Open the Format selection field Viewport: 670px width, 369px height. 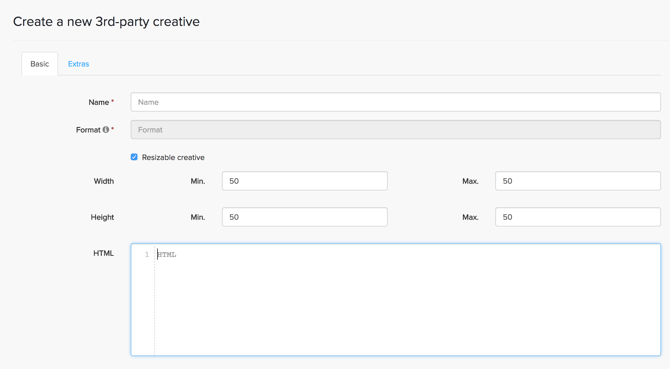pos(395,130)
